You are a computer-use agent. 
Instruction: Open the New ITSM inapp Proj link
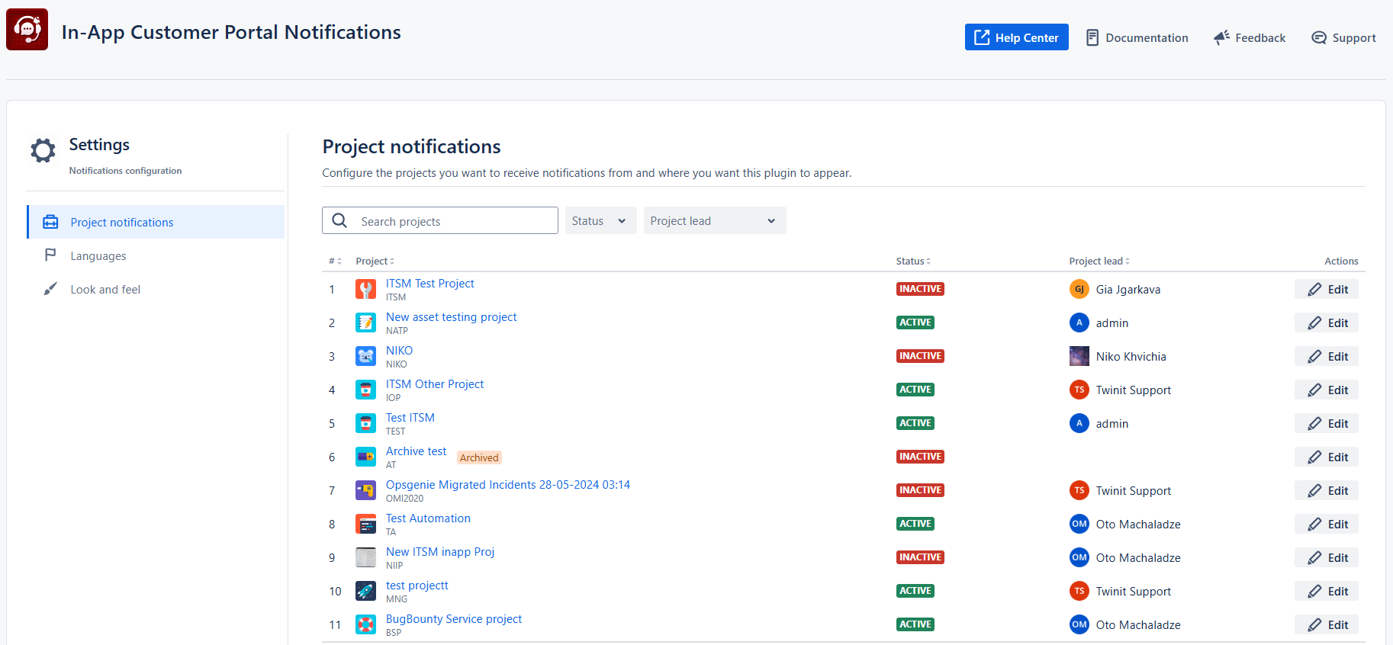pyautogui.click(x=440, y=552)
